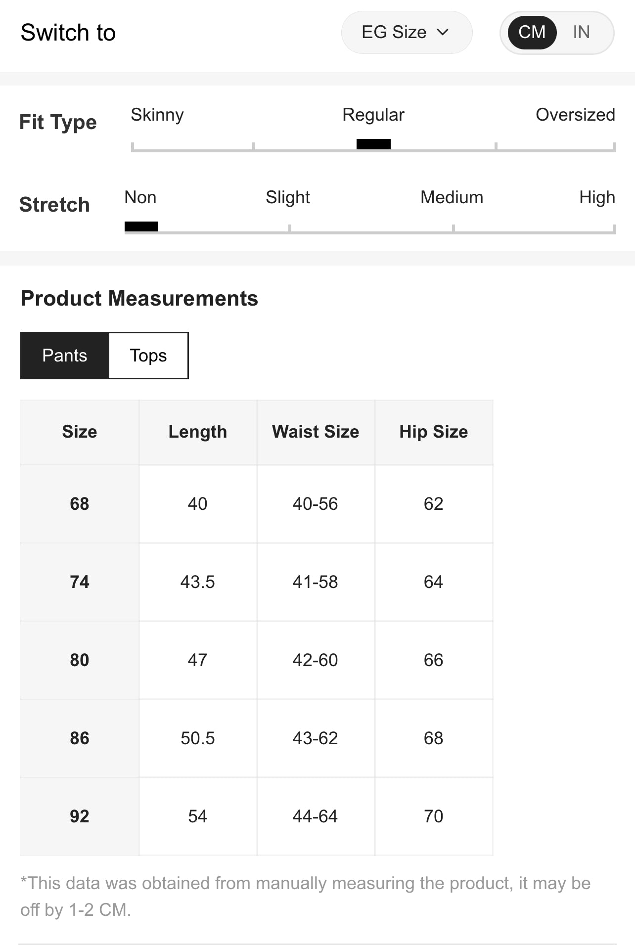Click the chevron arrow beside EG Size

[443, 33]
